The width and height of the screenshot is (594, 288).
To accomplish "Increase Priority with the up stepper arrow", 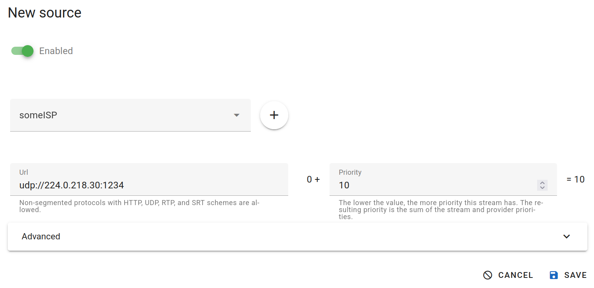I will [542, 183].
